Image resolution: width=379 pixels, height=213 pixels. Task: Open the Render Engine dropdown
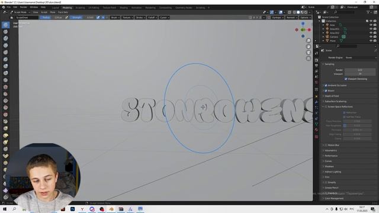(x=361, y=58)
